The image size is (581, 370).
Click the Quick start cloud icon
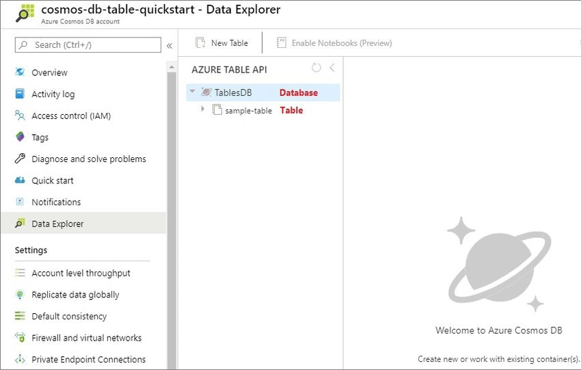tap(20, 180)
